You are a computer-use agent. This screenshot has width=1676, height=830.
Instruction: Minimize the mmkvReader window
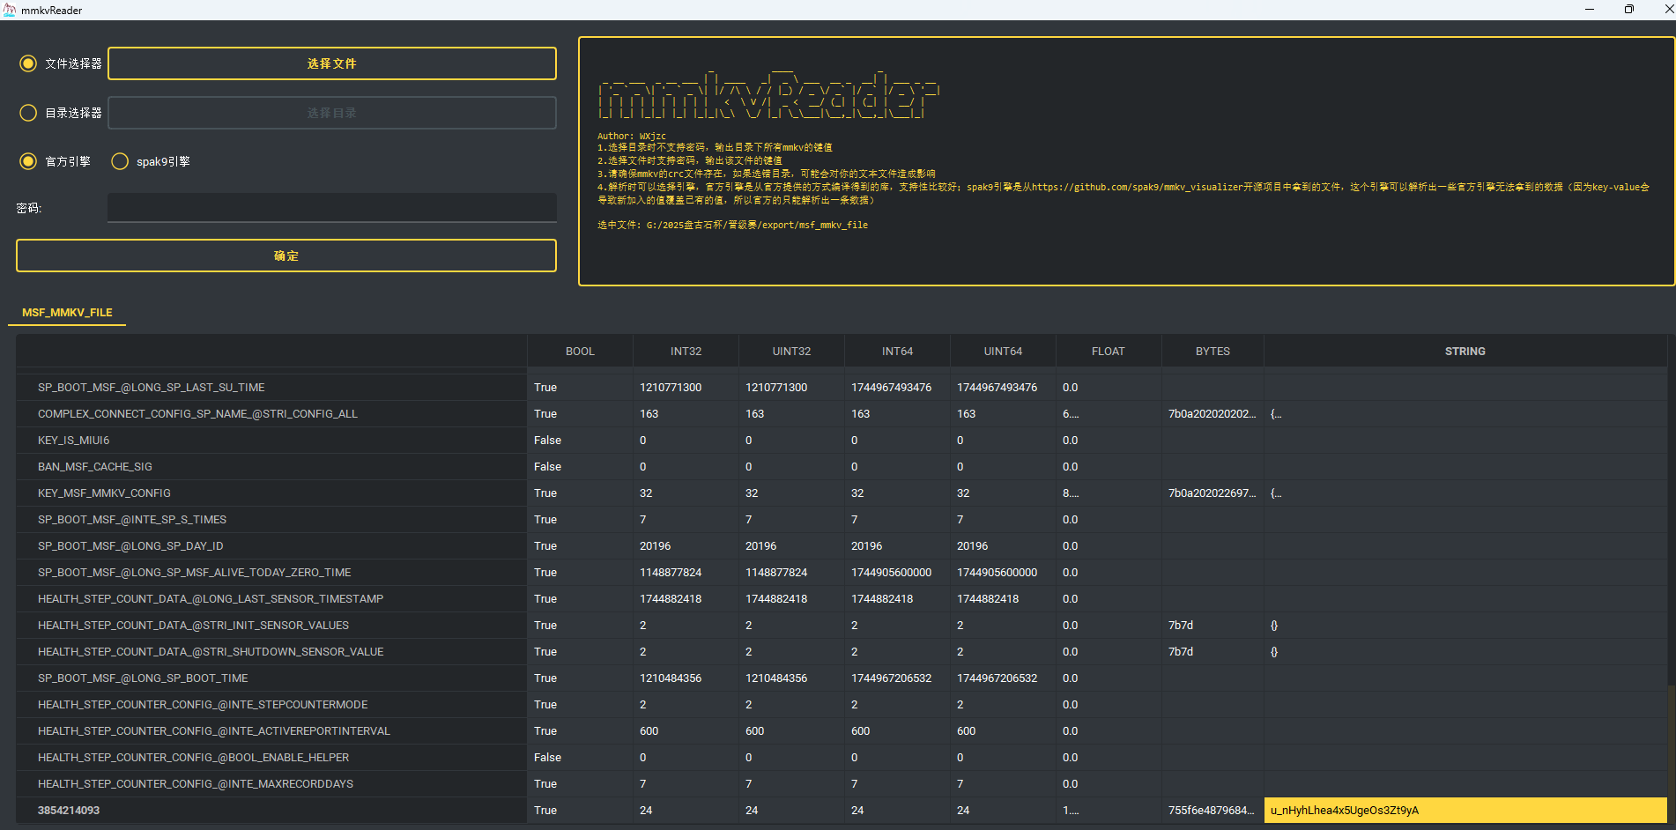coord(1590,10)
